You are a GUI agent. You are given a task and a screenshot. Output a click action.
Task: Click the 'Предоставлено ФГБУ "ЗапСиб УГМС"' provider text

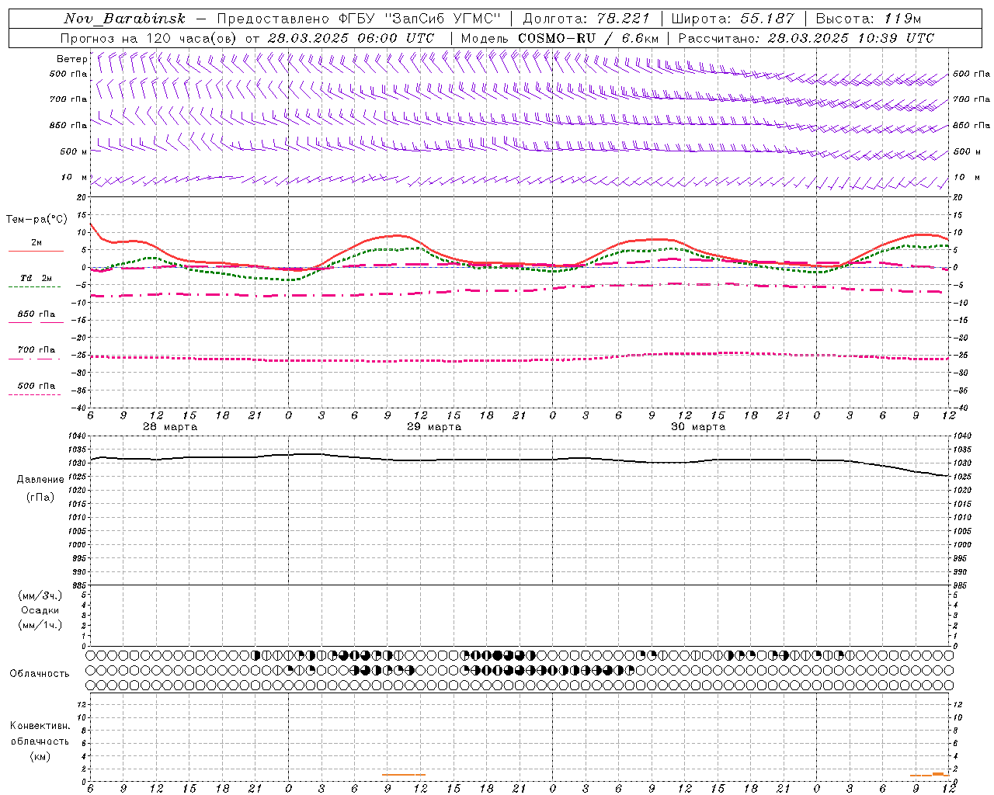tap(359, 19)
